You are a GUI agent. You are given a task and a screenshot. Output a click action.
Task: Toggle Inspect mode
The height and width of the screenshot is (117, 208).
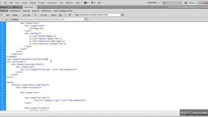click(x=53, y=15)
